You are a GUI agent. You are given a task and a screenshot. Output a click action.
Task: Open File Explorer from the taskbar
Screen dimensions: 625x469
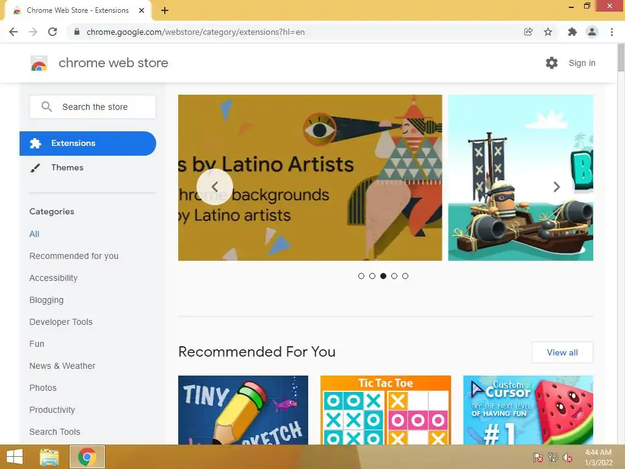coord(49,457)
